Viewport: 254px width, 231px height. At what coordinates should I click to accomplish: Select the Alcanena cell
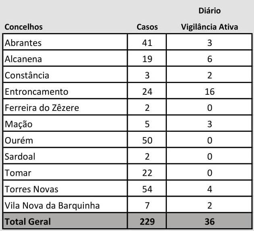click(65, 58)
